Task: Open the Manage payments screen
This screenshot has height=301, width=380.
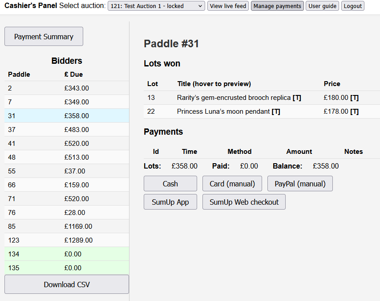Action: pyautogui.click(x=277, y=6)
